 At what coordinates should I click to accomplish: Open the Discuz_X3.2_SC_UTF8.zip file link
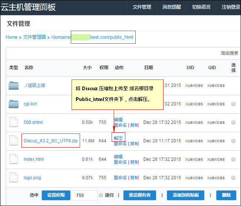[x=50, y=141]
